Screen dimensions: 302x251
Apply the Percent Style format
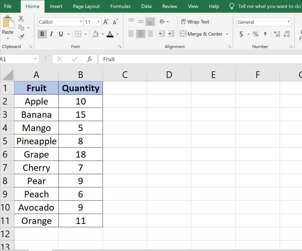[x=256, y=34]
